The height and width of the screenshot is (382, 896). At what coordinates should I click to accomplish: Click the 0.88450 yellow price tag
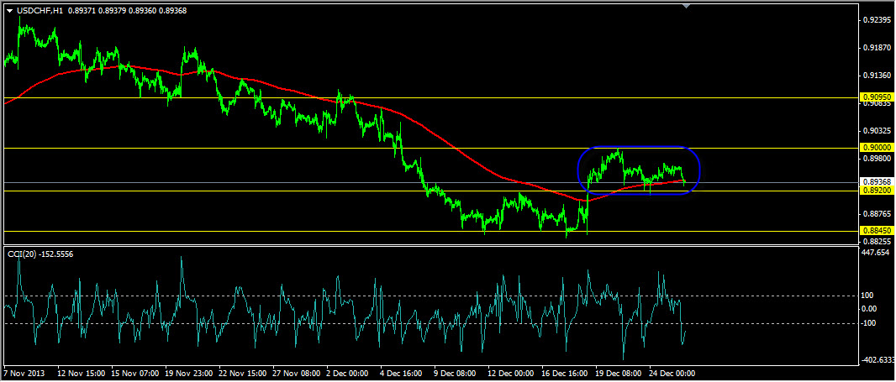876,231
